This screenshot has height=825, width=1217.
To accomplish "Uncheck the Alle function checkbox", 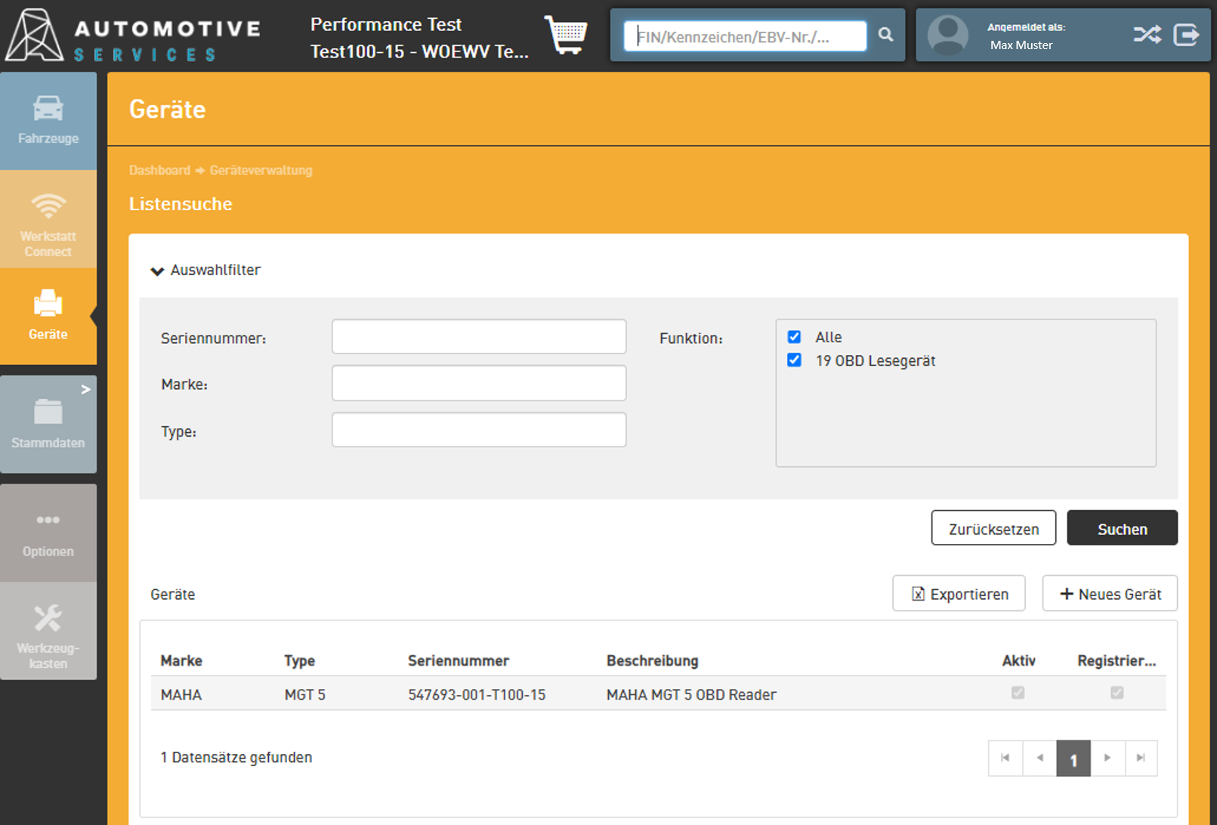I will pyautogui.click(x=794, y=337).
